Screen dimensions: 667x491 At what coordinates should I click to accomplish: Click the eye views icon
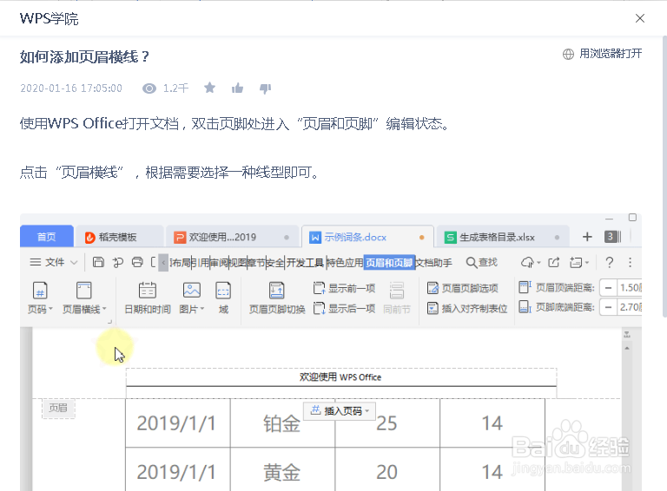coord(149,88)
